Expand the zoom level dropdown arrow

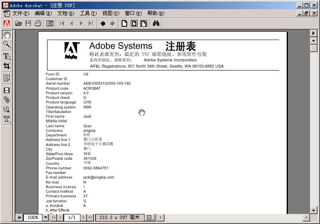point(46,217)
